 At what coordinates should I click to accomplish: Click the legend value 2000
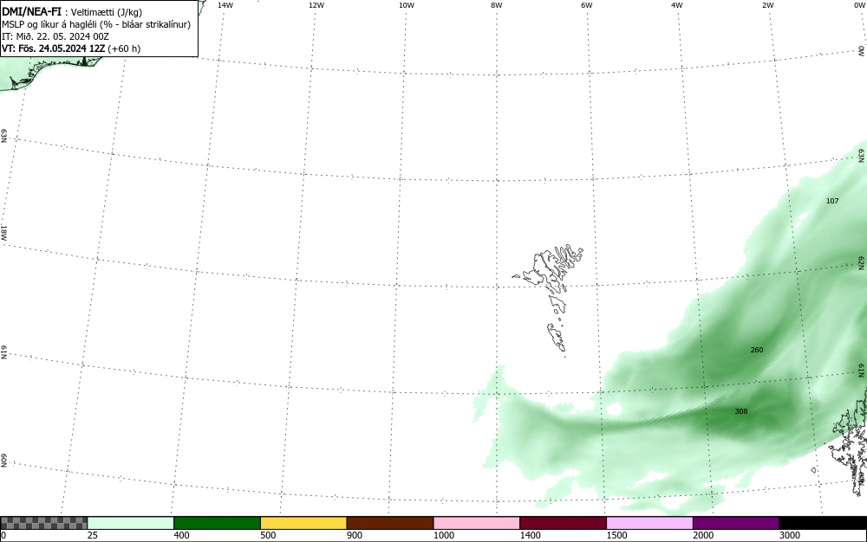click(703, 535)
